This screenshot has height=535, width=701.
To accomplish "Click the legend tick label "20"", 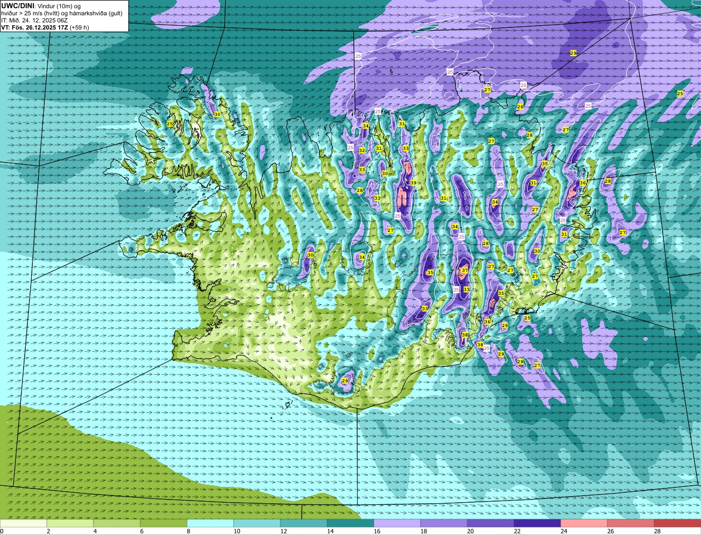I will pyautogui.click(x=470, y=531).
